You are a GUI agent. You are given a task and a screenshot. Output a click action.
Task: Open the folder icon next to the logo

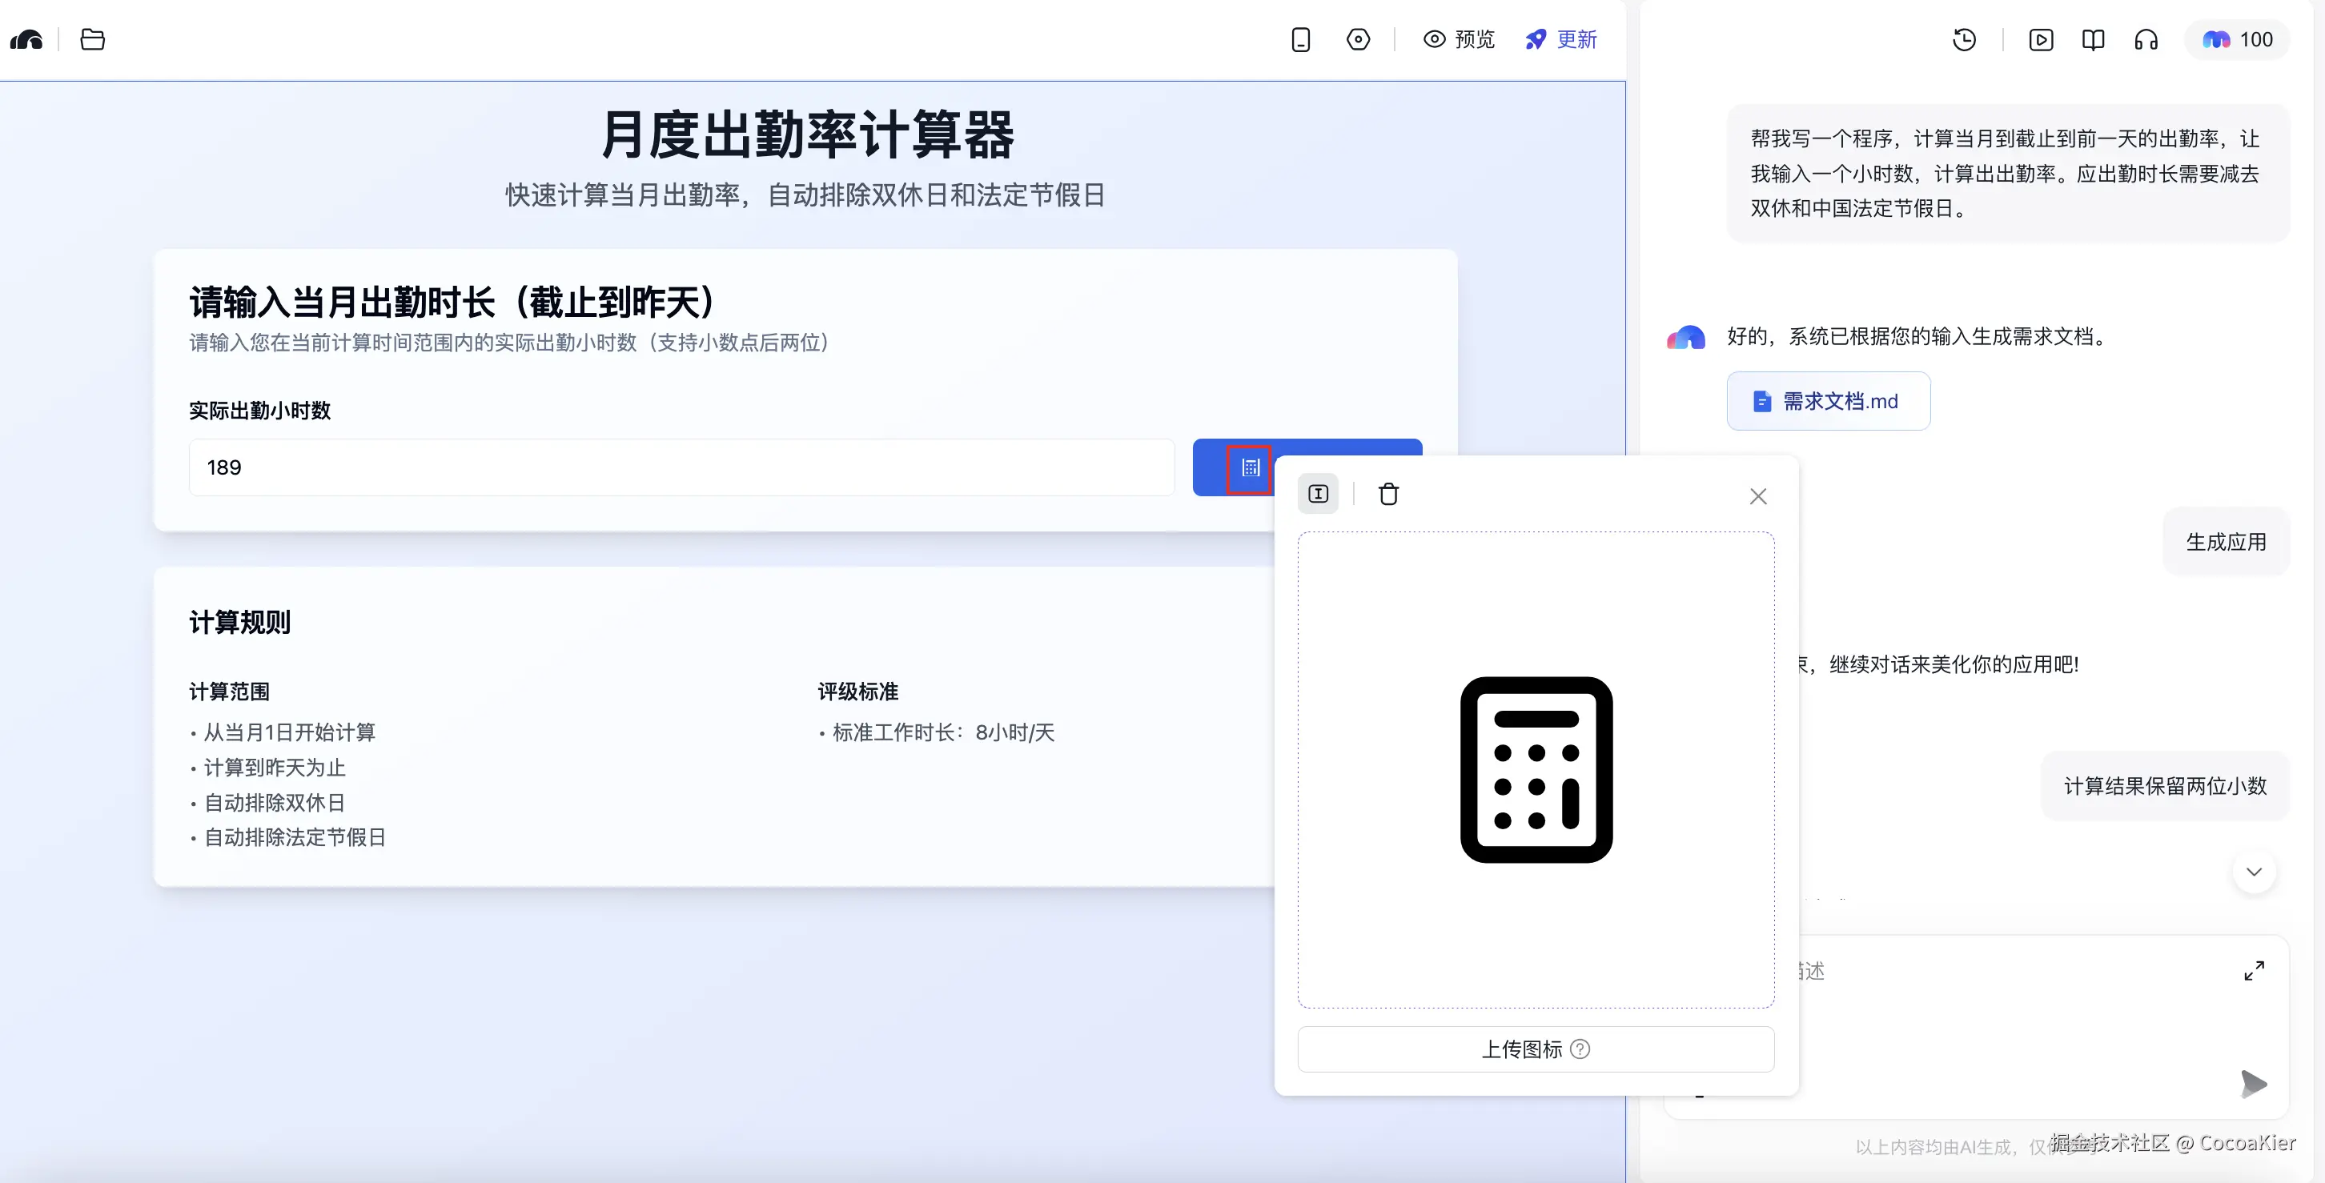(x=91, y=38)
